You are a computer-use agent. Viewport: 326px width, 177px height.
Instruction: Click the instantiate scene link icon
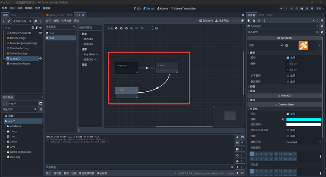[9, 21]
